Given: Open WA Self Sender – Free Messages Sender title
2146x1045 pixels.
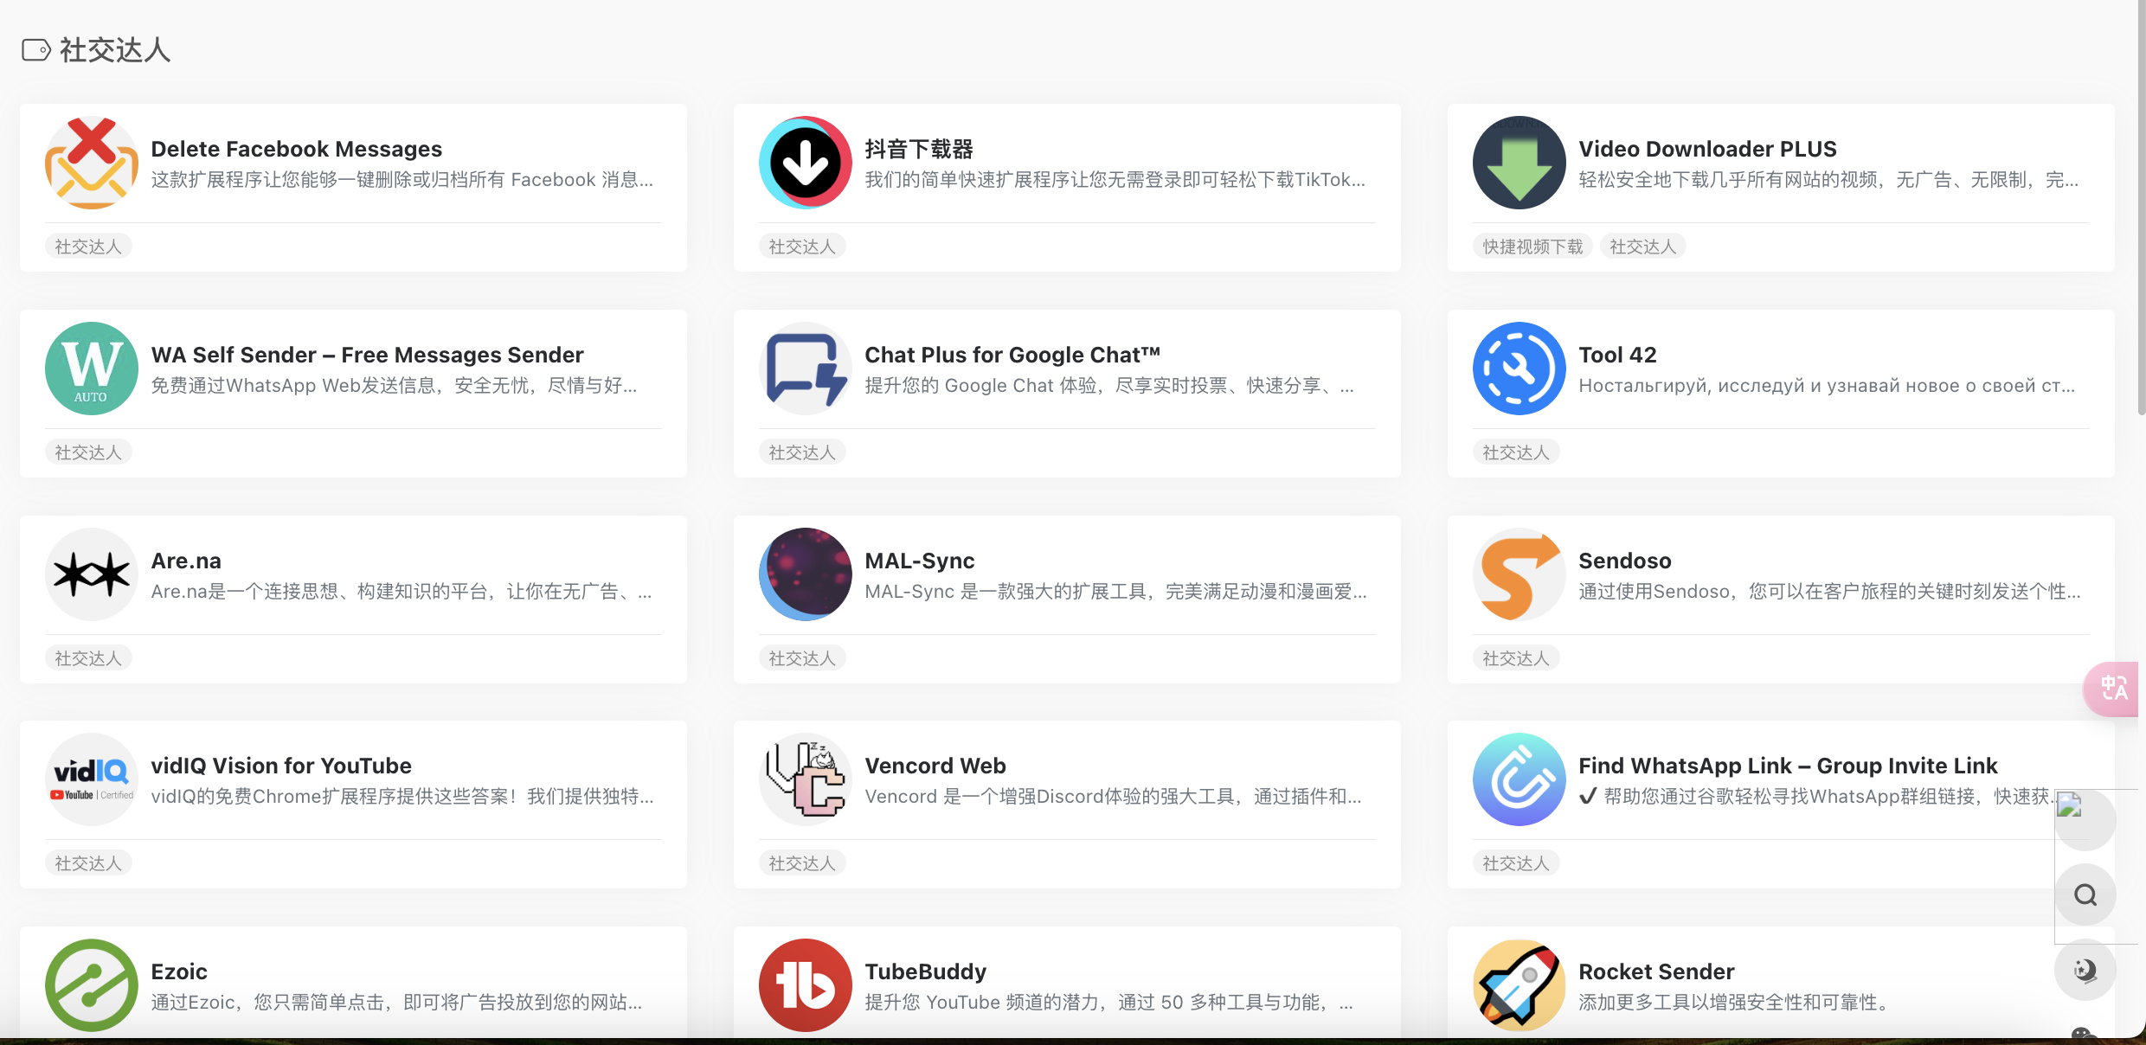Looking at the screenshot, I should click(367, 355).
